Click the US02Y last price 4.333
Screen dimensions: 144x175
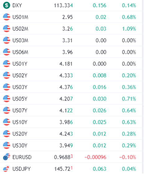[66, 75]
